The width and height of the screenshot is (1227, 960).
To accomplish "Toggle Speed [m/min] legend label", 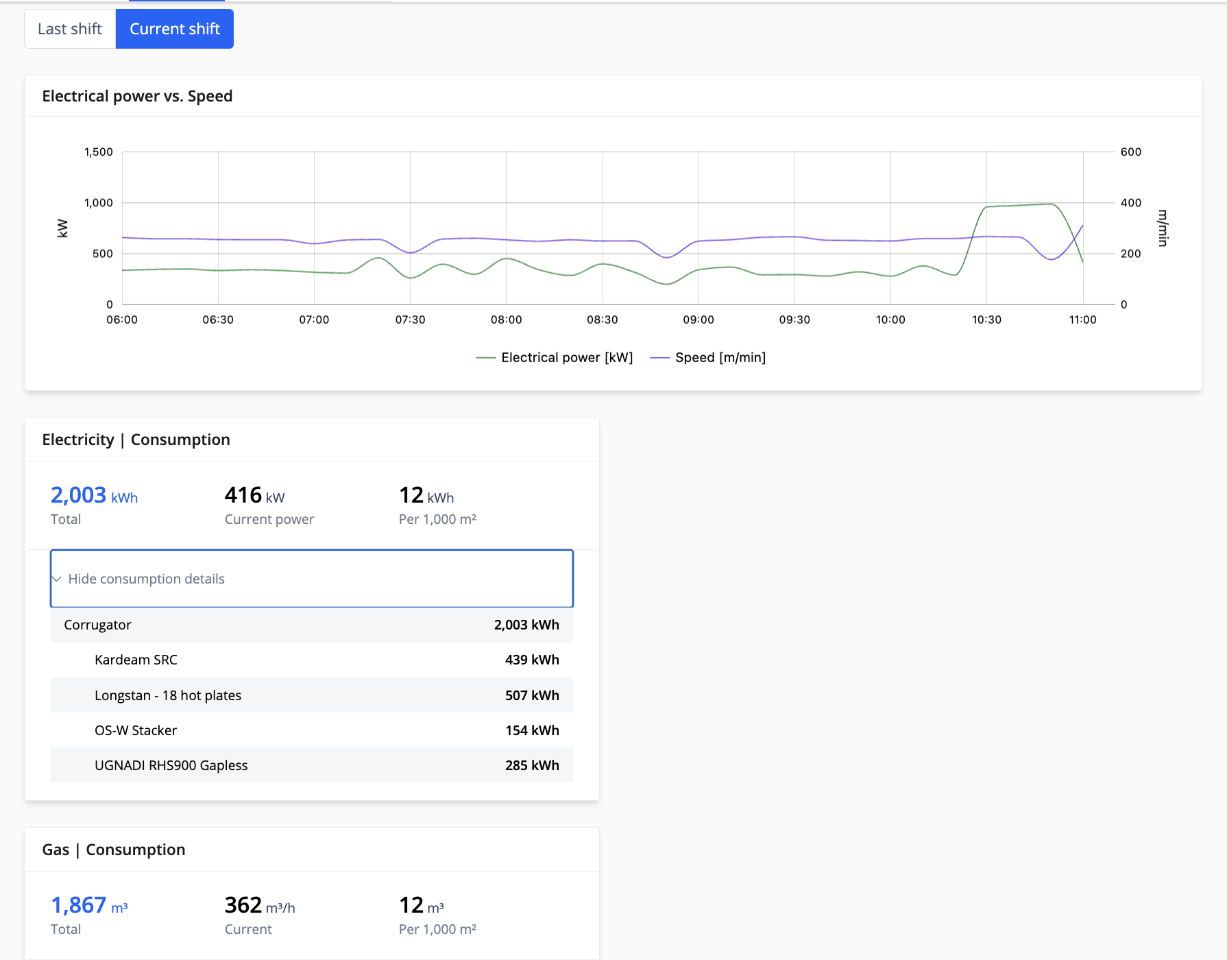I will point(720,357).
